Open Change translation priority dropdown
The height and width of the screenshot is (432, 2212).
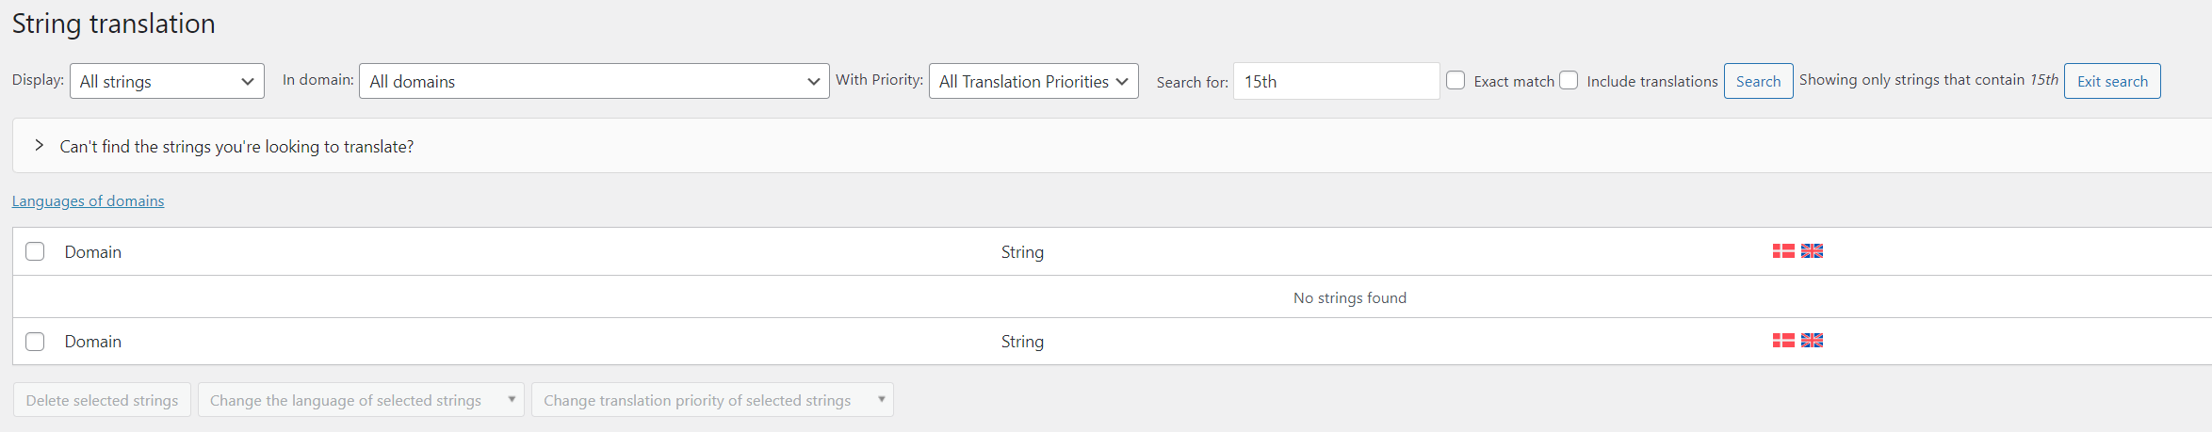coord(712,400)
